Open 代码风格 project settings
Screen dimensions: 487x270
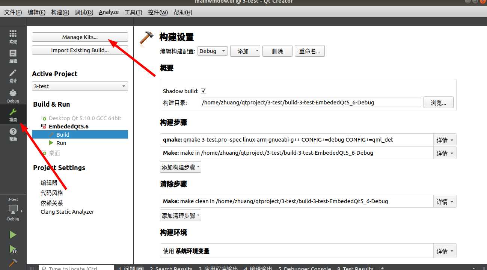pyautogui.click(x=52, y=193)
